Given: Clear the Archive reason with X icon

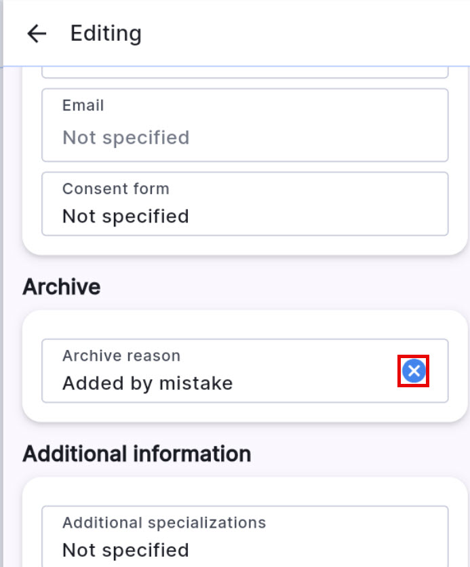Looking at the screenshot, I should coord(413,371).
